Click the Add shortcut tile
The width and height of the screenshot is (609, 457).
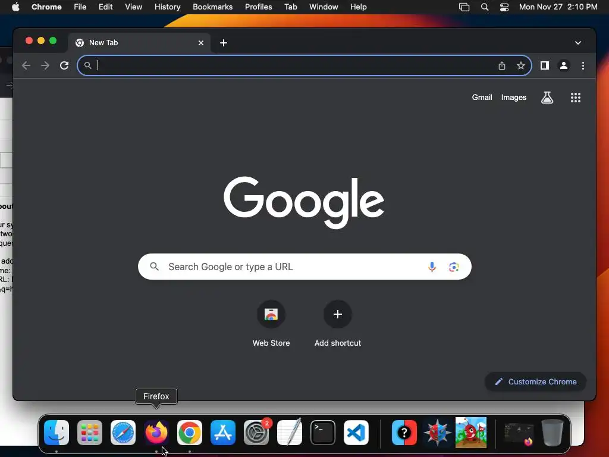tap(338, 324)
